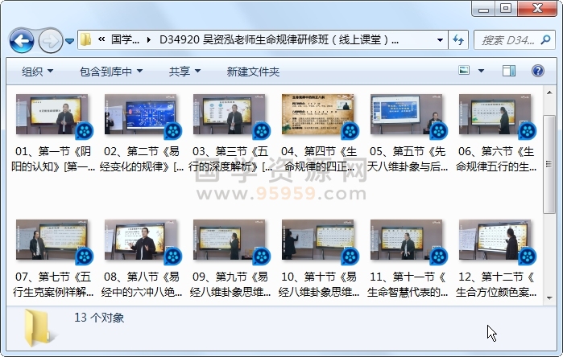Click file name 10、第十节《易经八维卦象思维
Image resolution: width=563 pixels, height=357 pixels.
pos(319,285)
